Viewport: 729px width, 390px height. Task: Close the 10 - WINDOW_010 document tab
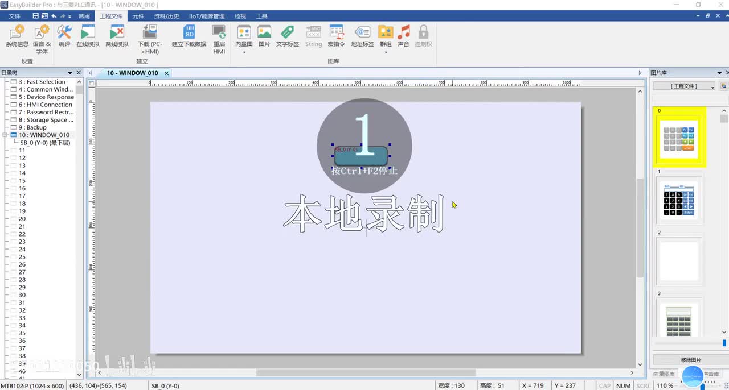point(166,73)
